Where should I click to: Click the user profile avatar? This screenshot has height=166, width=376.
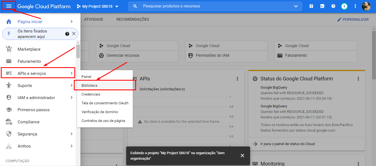point(366,6)
